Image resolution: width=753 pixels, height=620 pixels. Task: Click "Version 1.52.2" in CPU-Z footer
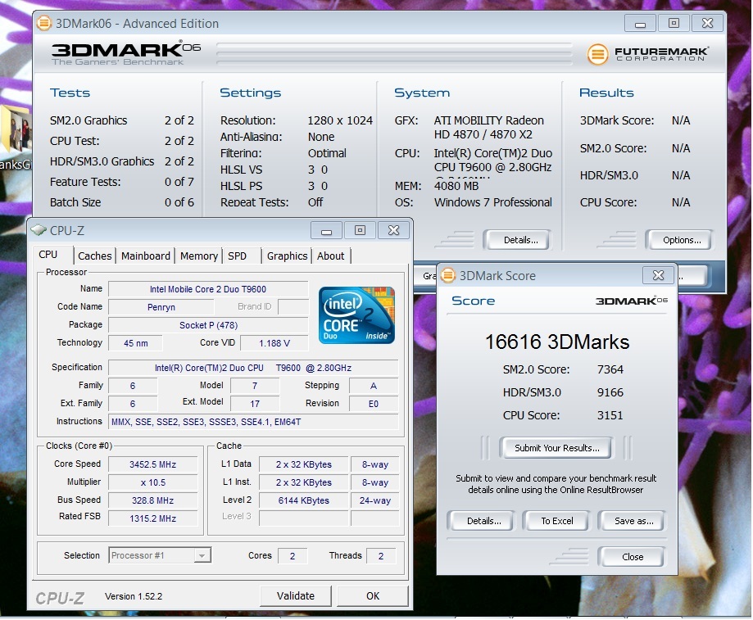pyautogui.click(x=134, y=596)
